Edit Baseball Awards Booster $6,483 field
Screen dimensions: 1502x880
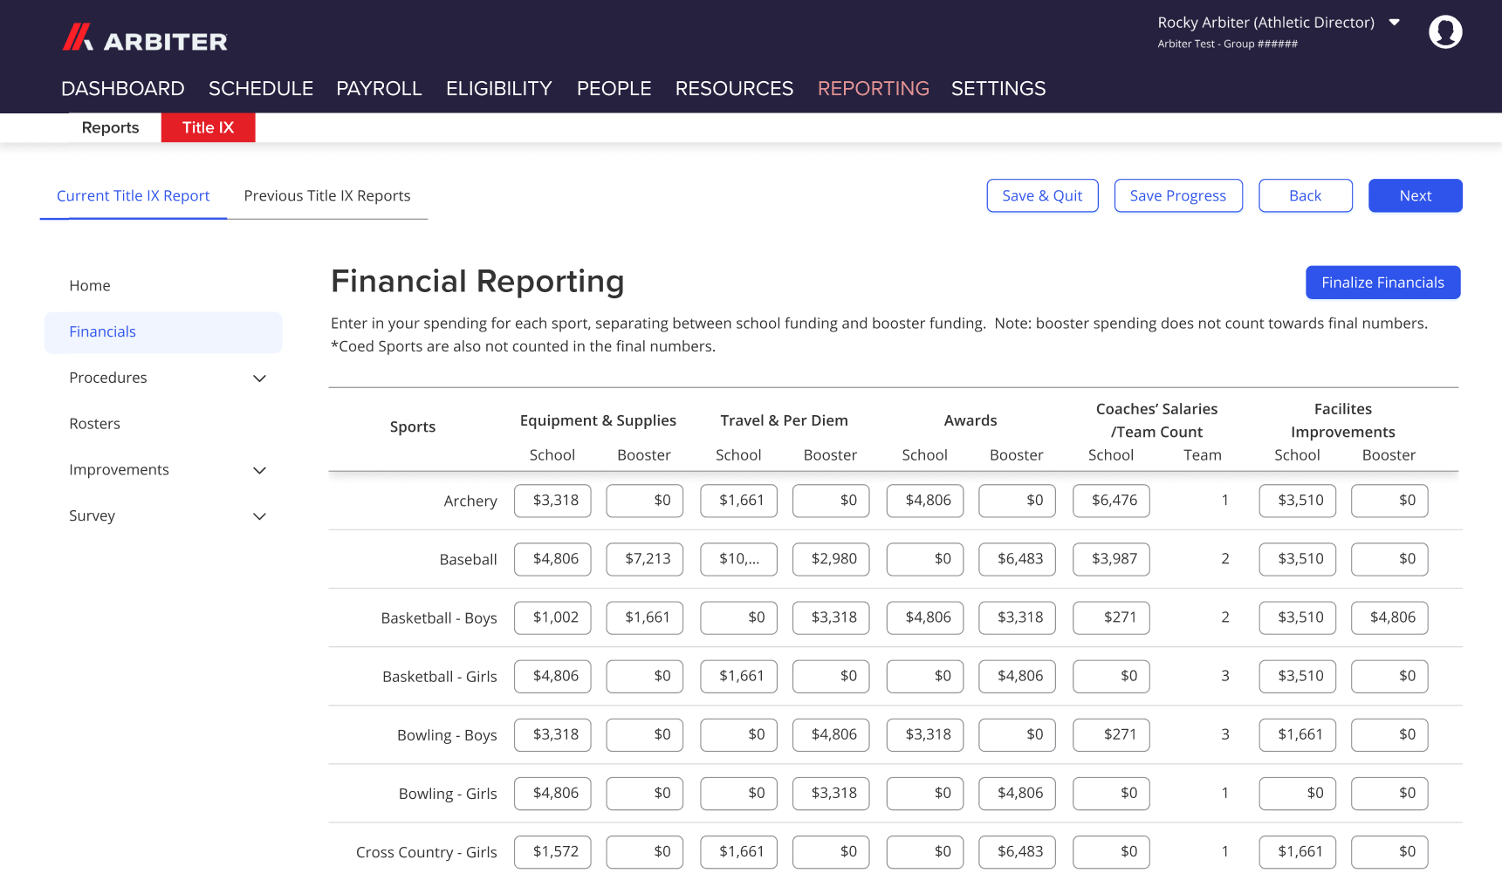pyautogui.click(x=1018, y=559)
